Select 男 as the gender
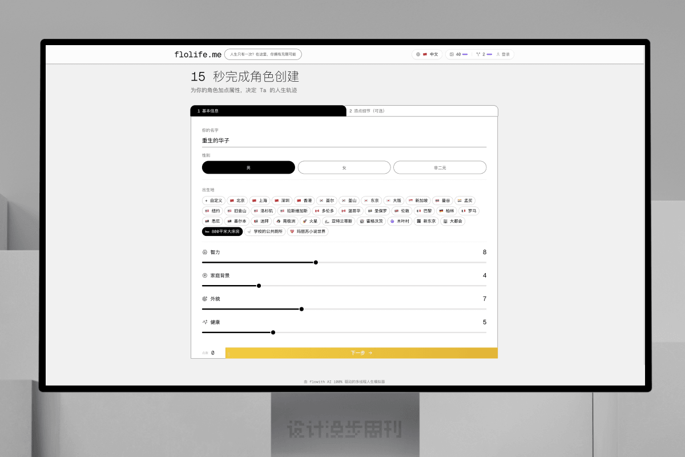 coord(248,167)
